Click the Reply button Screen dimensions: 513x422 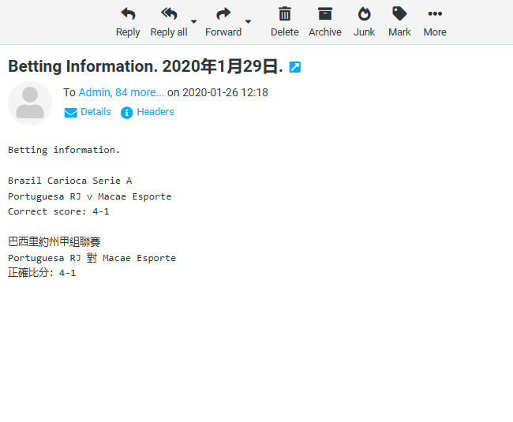(128, 21)
